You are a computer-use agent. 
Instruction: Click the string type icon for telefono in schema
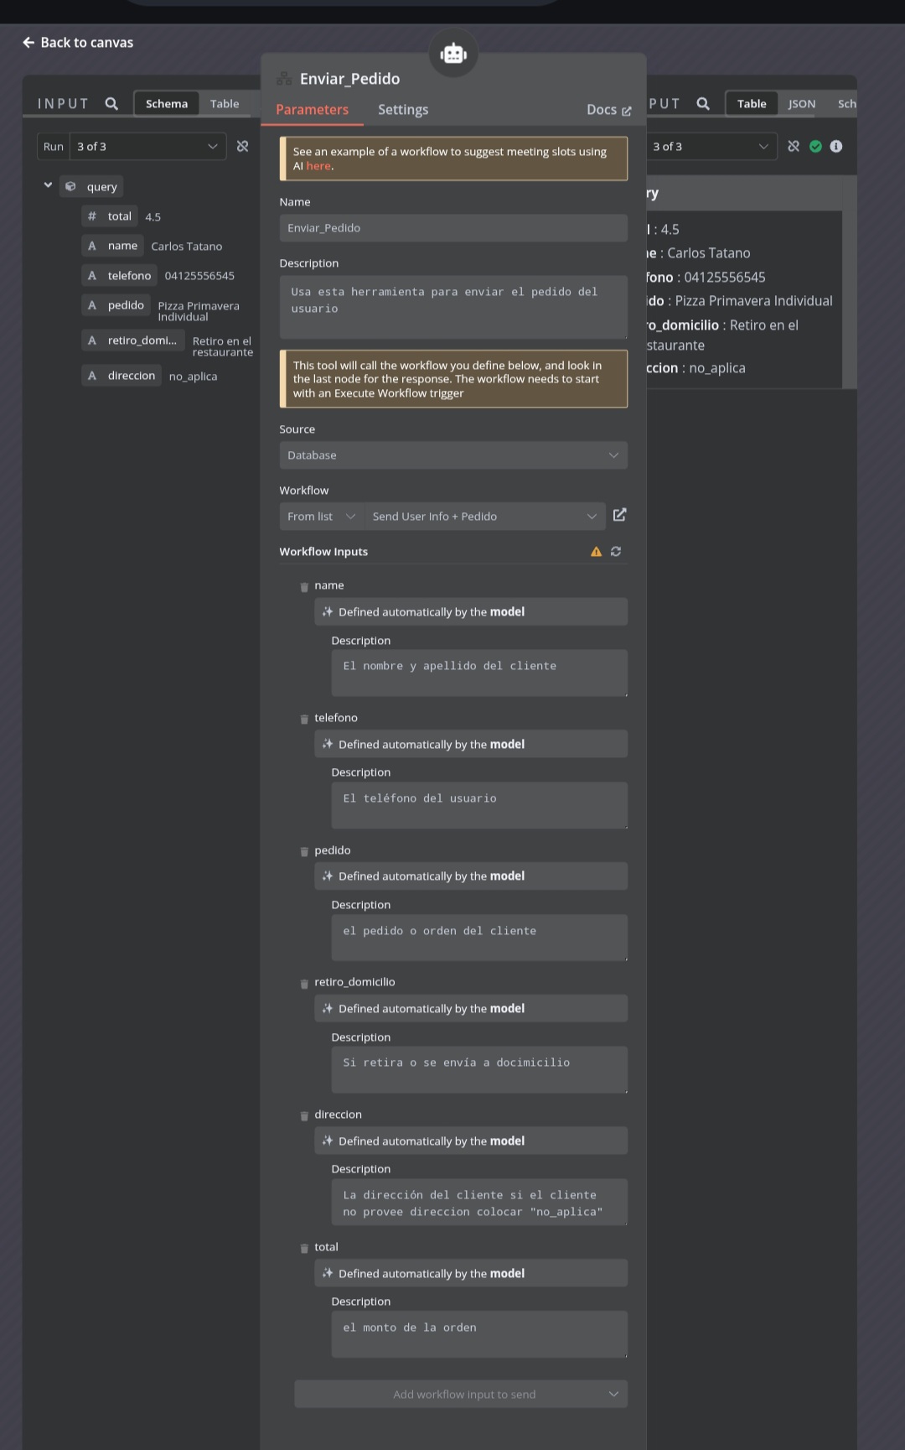(x=92, y=276)
